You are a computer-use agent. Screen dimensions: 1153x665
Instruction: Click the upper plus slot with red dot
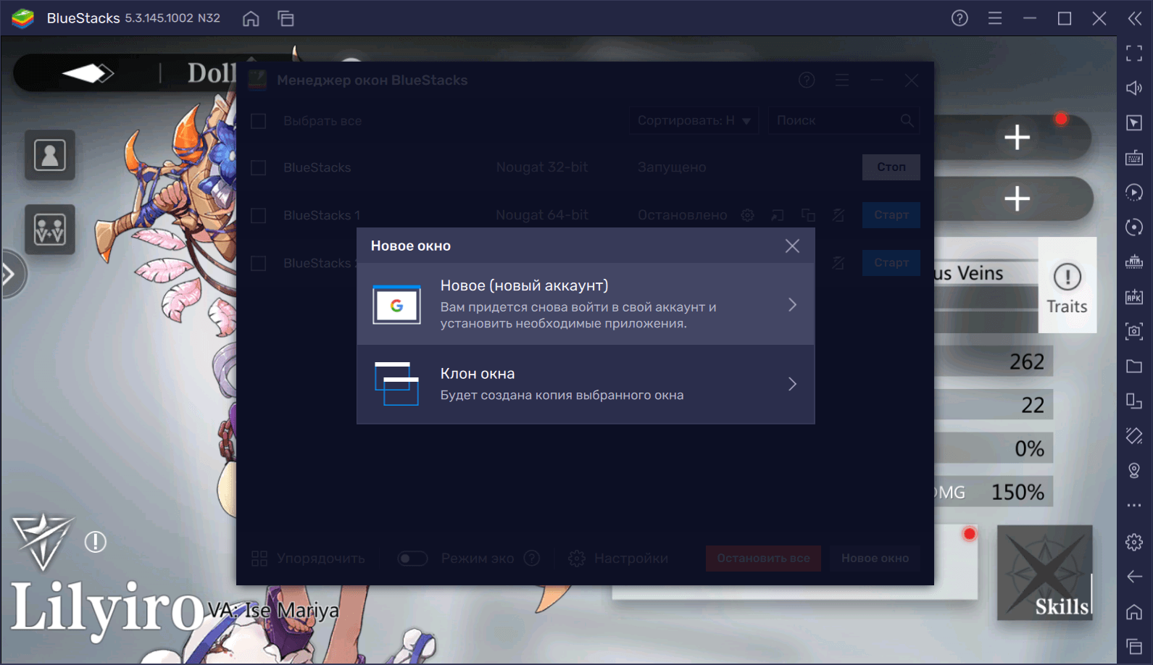(x=1017, y=137)
